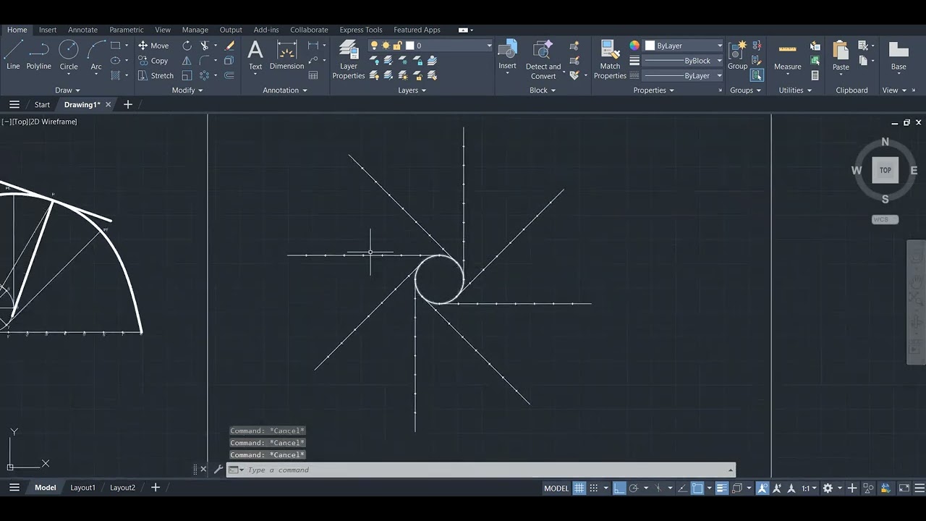This screenshot has height=521, width=926.
Task: Choose the Stretch command
Action: pyautogui.click(x=156, y=75)
